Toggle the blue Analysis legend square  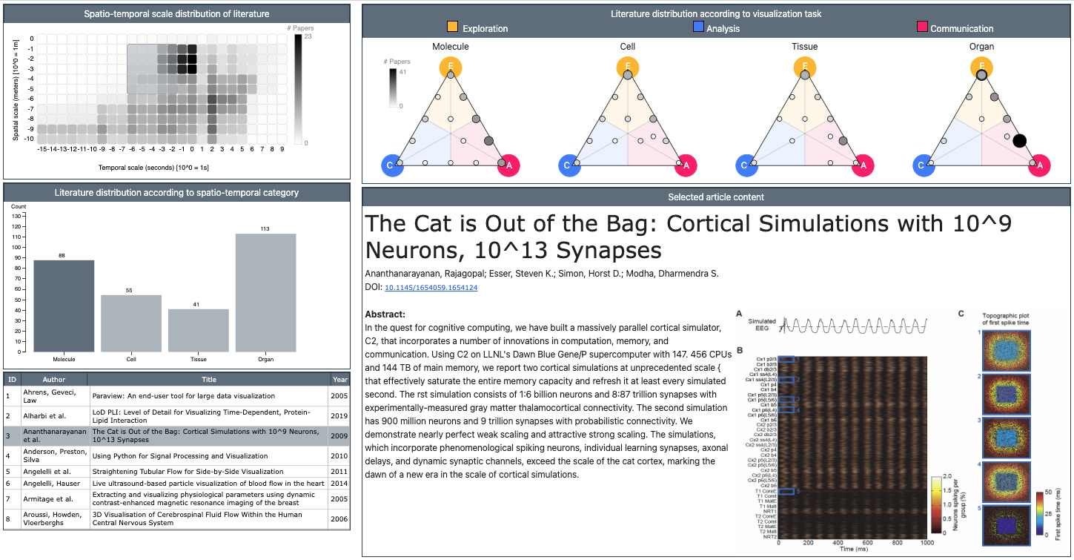tap(698, 27)
